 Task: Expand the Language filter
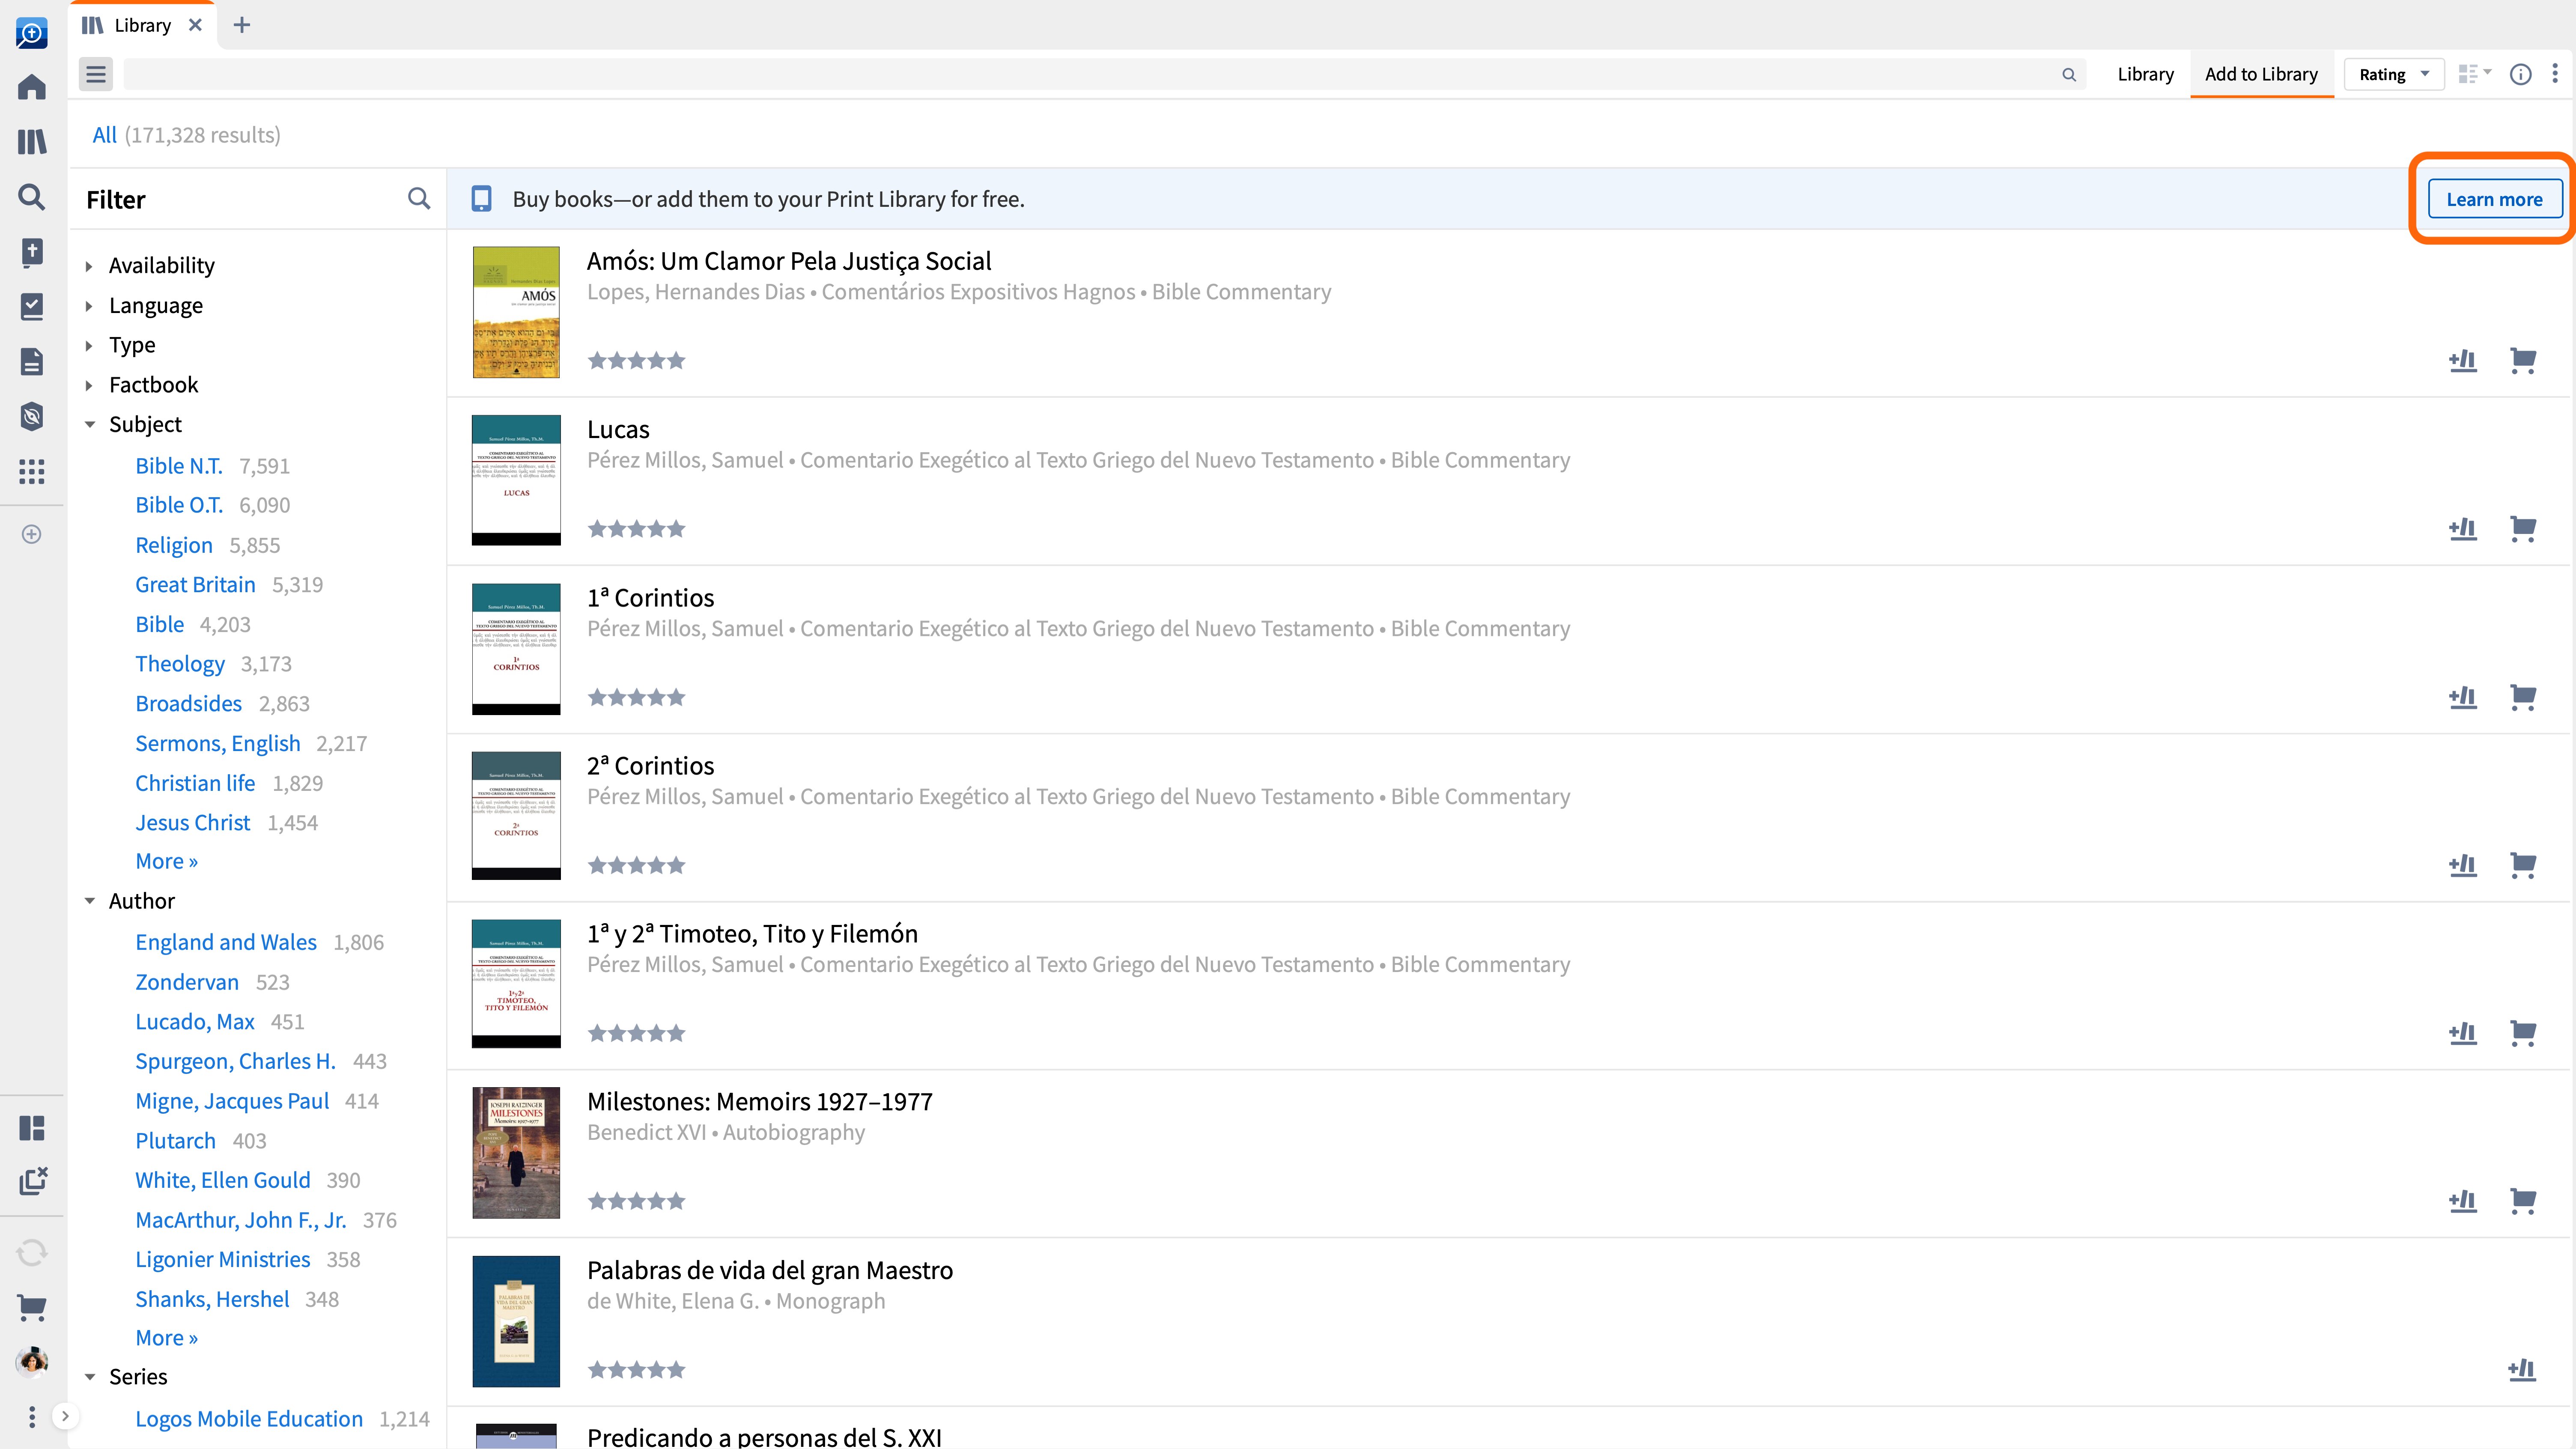tap(89, 306)
